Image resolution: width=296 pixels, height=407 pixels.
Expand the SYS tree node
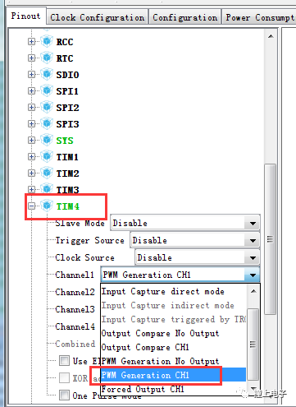[32, 141]
